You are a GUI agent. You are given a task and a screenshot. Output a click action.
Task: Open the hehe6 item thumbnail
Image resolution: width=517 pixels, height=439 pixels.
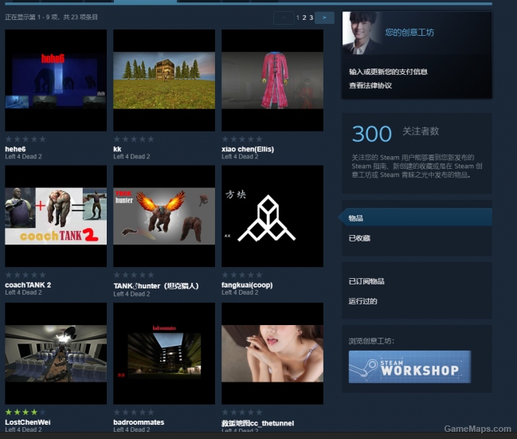(x=56, y=80)
